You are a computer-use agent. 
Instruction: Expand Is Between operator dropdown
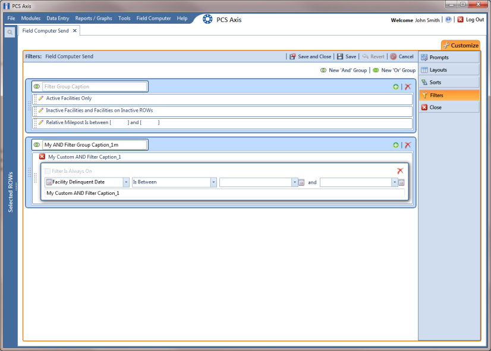[213, 182]
